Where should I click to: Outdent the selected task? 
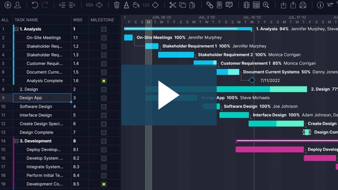(62, 5)
